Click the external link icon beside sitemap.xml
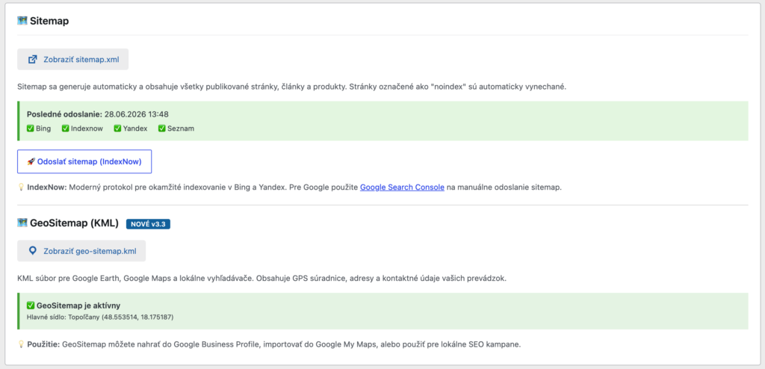Screen dimensions: 765x369 click(x=33, y=60)
